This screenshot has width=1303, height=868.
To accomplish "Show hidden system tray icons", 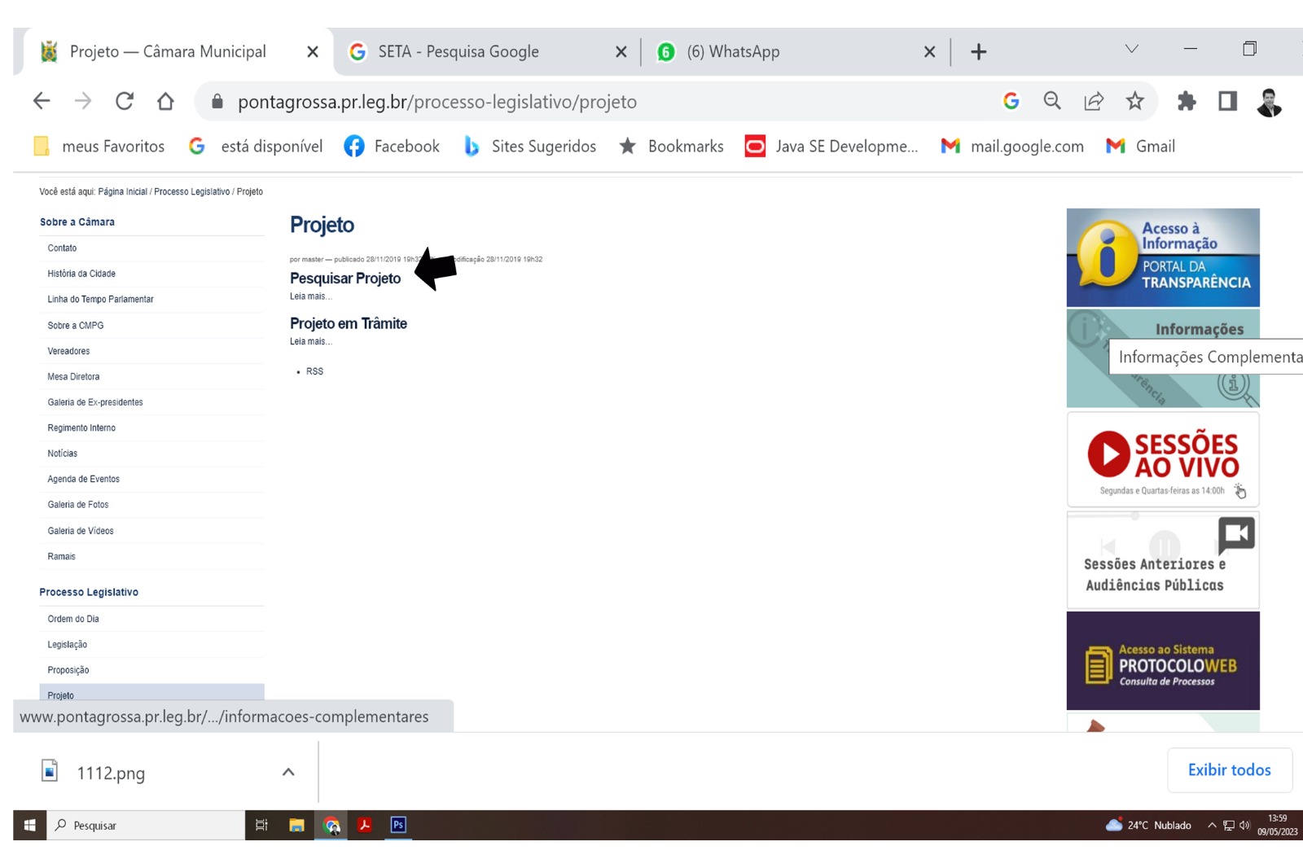I will pyautogui.click(x=1212, y=825).
